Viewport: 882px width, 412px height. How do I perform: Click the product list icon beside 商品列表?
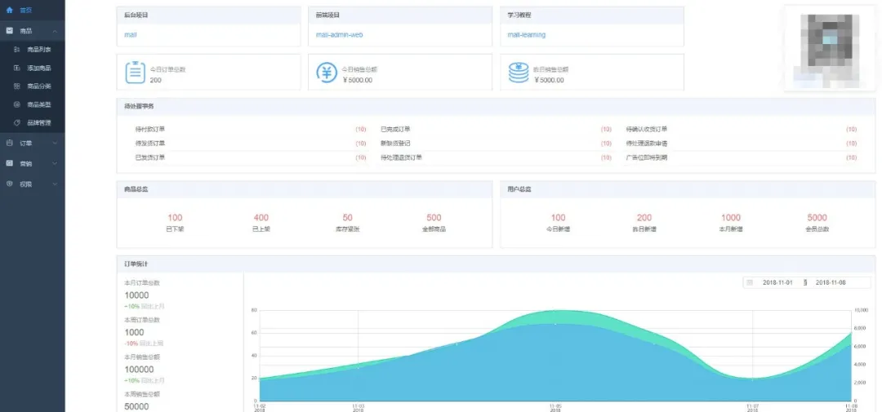pyautogui.click(x=17, y=50)
